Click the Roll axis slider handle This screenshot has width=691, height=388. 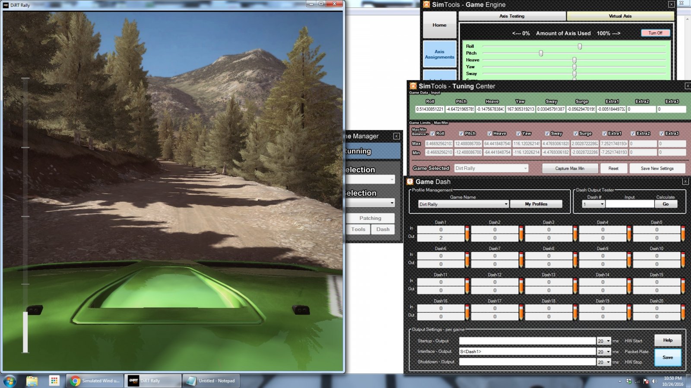(580, 46)
